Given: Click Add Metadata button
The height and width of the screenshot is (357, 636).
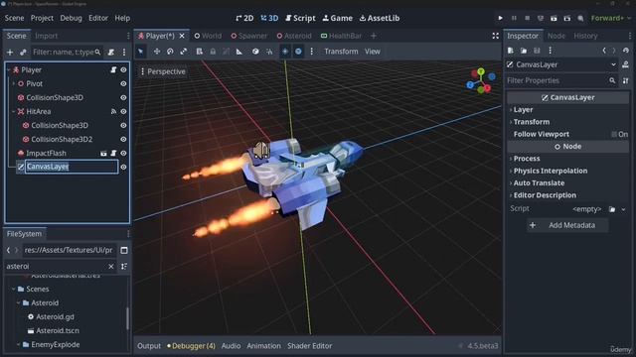Looking at the screenshot, I should click(x=567, y=225).
